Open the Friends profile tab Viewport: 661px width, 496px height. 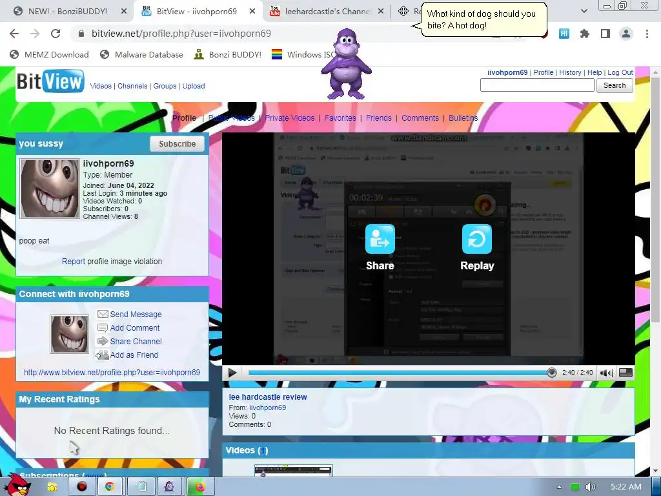tap(378, 118)
